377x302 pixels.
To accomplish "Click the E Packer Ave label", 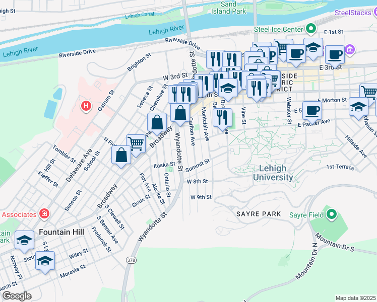I will coord(314,123).
